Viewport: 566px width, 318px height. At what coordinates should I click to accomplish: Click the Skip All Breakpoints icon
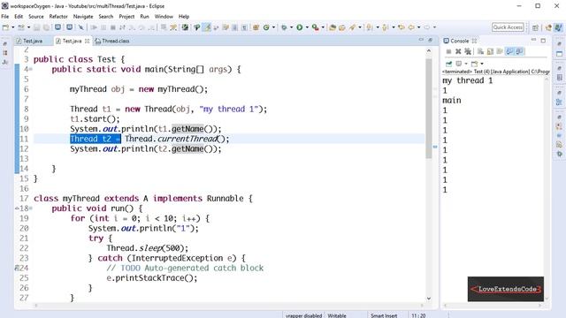click(80, 27)
